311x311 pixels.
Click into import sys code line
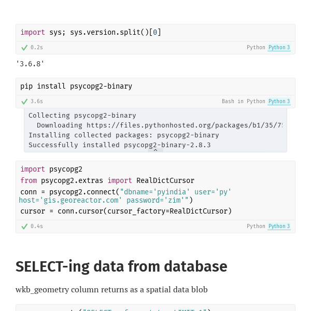[91, 32]
